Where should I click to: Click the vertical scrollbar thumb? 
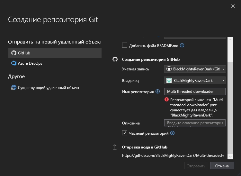230,108
